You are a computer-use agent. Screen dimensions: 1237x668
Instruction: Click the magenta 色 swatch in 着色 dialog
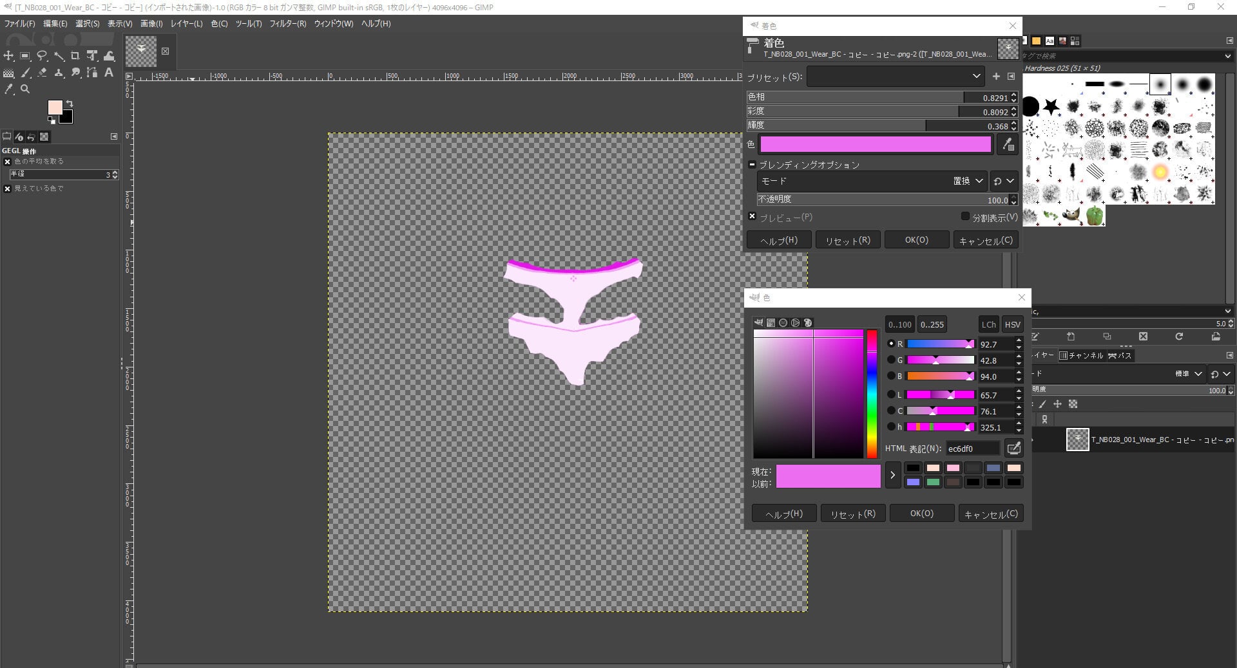tap(876, 145)
